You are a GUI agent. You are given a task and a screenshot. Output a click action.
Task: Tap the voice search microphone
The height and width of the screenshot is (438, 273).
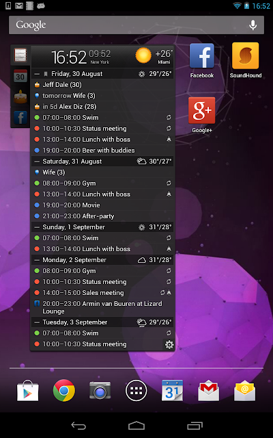(x=253, y=25)
